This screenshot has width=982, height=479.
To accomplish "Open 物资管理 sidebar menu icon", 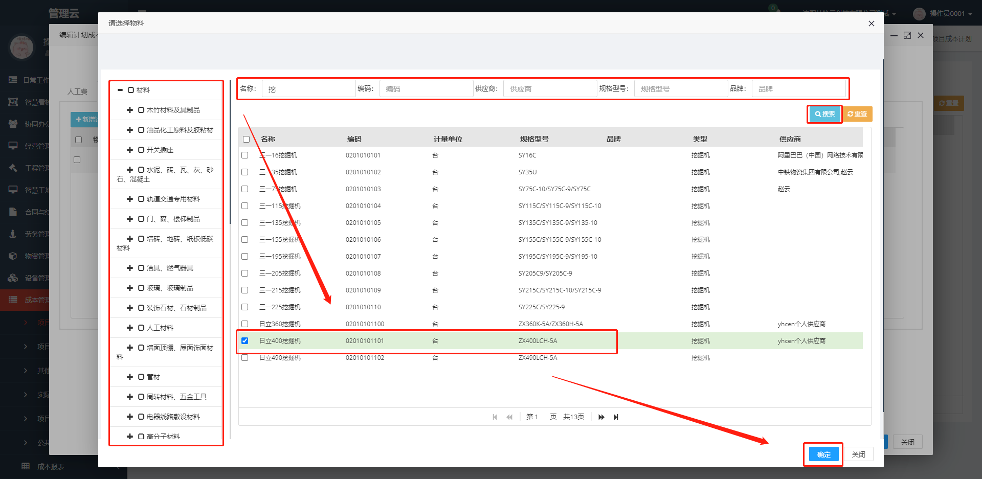I will pos(13,256).
